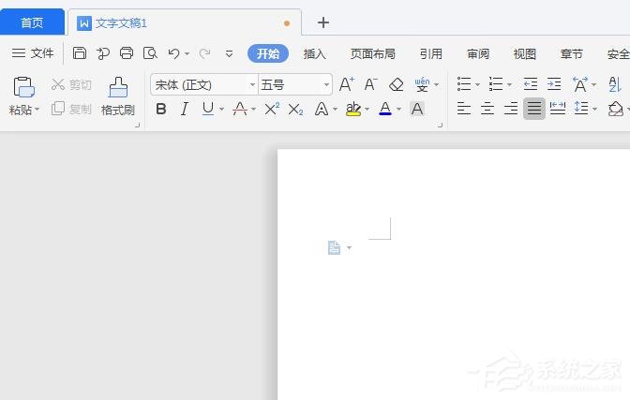Select the Format Painter (格式刷) tool
The image size is (630, 400).
click(x=118, y=96)
